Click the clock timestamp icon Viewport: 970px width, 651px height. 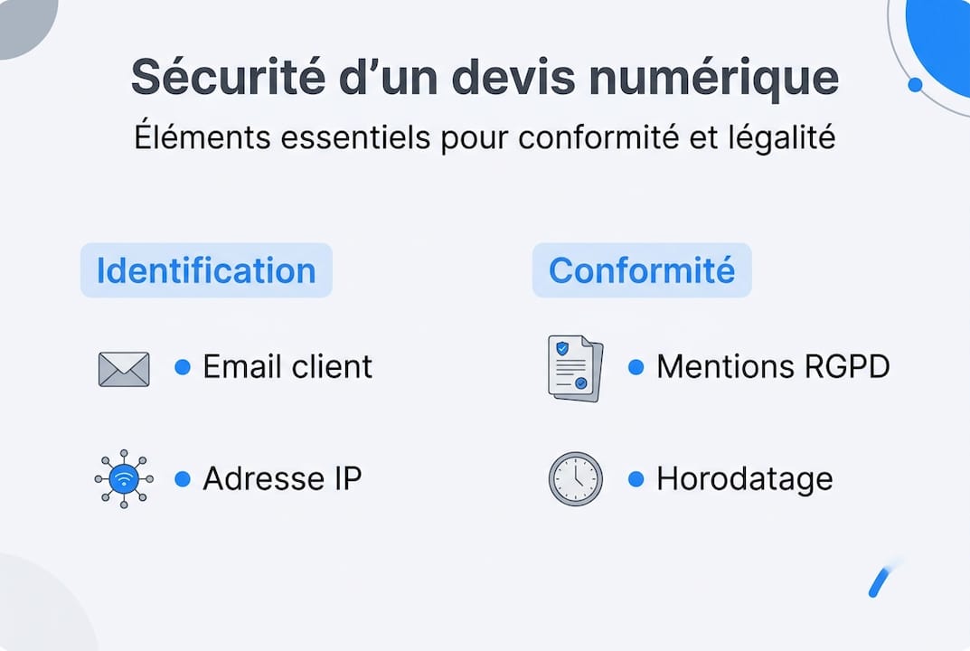click(575, 478)
